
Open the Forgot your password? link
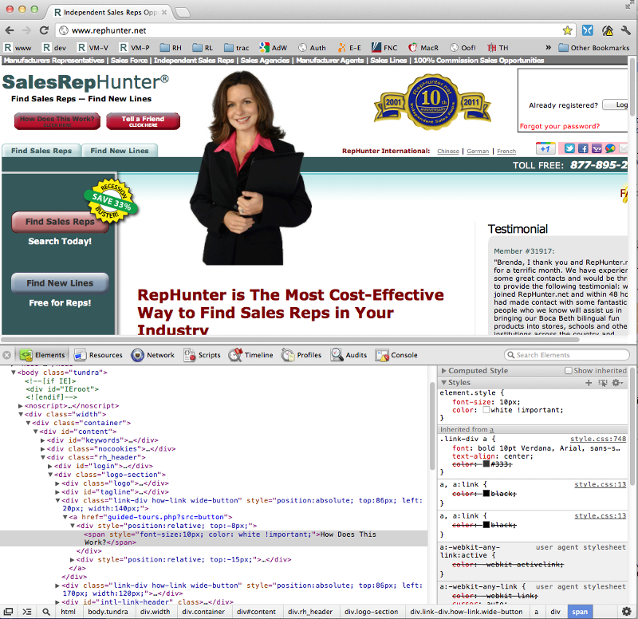coord(560,126)
